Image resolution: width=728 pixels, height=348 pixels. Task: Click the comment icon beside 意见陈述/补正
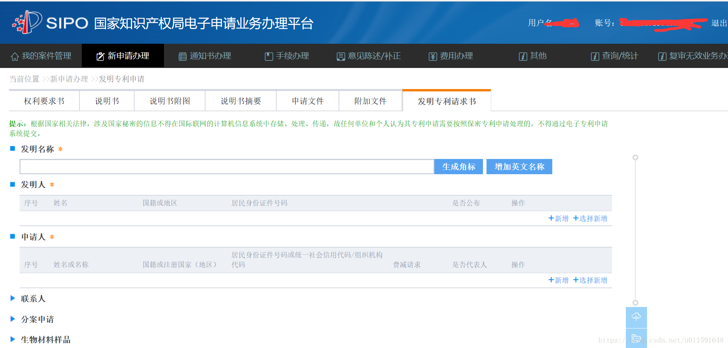341,57
